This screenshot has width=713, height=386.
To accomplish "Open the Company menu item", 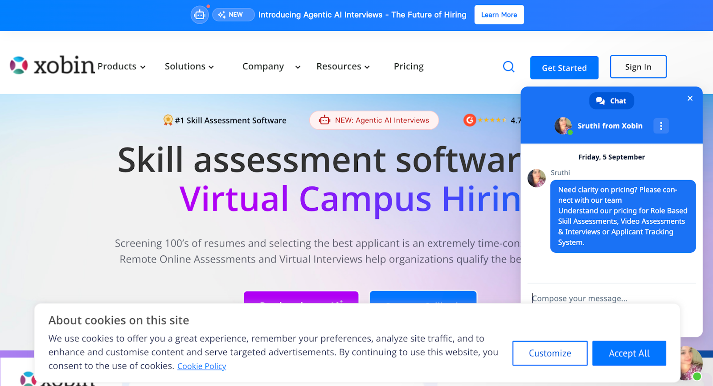I will point(263,66).
